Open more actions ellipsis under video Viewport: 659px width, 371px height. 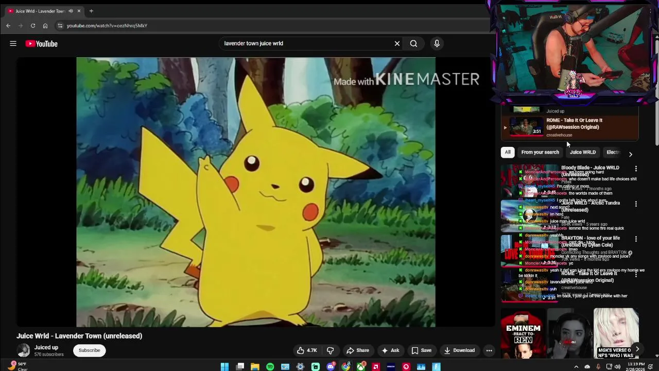click(489, 350)
